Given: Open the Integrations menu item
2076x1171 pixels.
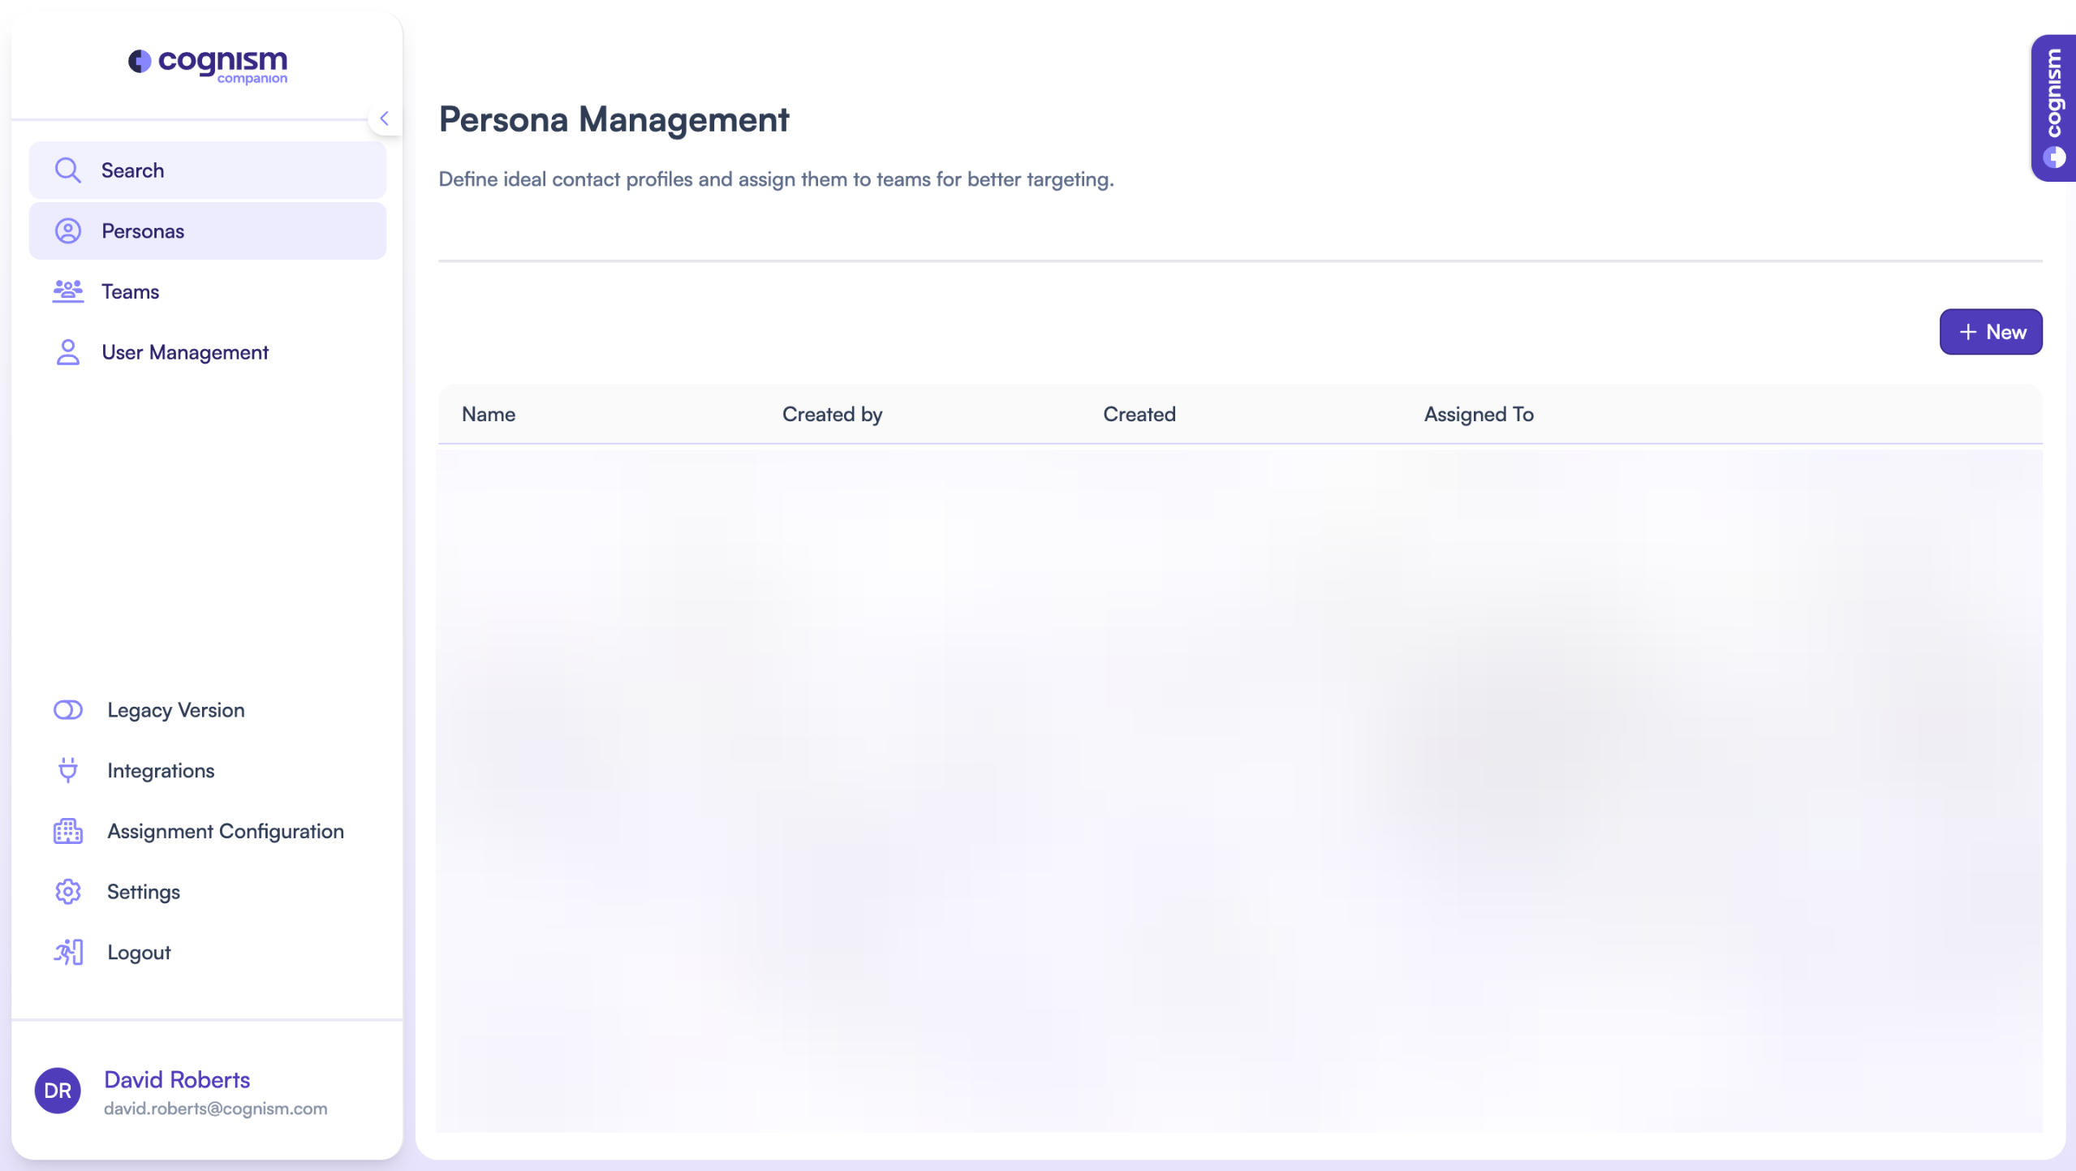Looking at the screenshot, I should (x=161, y=770).
